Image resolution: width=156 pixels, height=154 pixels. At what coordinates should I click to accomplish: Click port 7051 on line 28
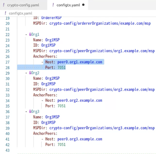pos(61,67)
